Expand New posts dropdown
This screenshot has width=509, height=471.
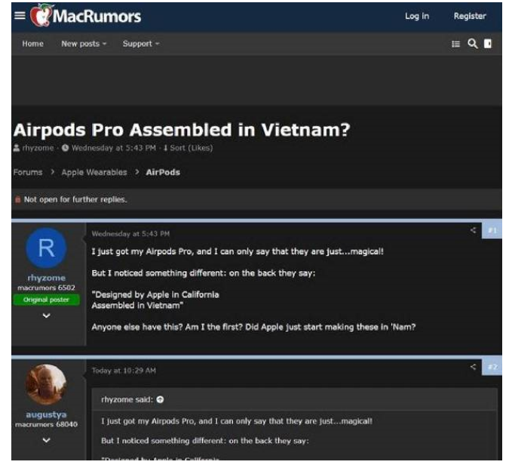84,44
